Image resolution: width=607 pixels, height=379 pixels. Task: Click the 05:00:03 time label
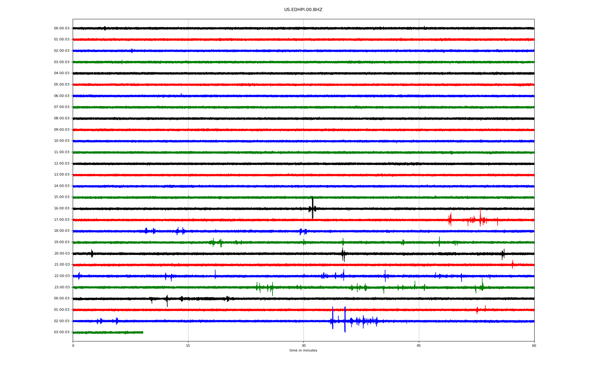point(62,85)
